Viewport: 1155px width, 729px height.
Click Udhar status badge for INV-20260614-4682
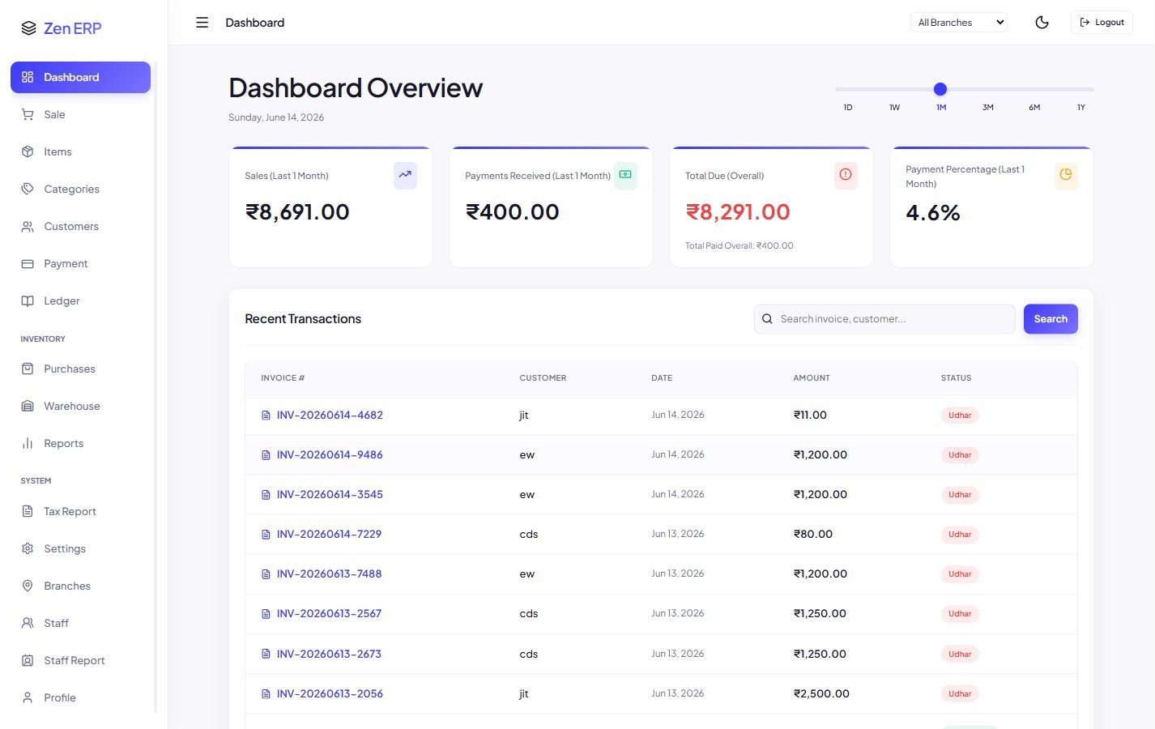tap(960, 416)
